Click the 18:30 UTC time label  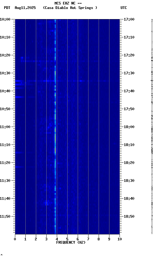point(129,181)
